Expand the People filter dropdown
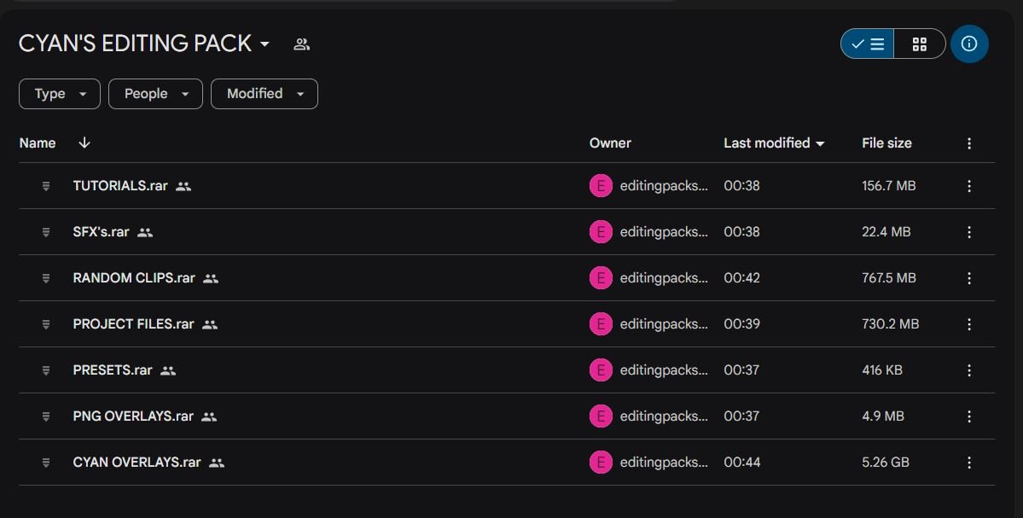 155,94
